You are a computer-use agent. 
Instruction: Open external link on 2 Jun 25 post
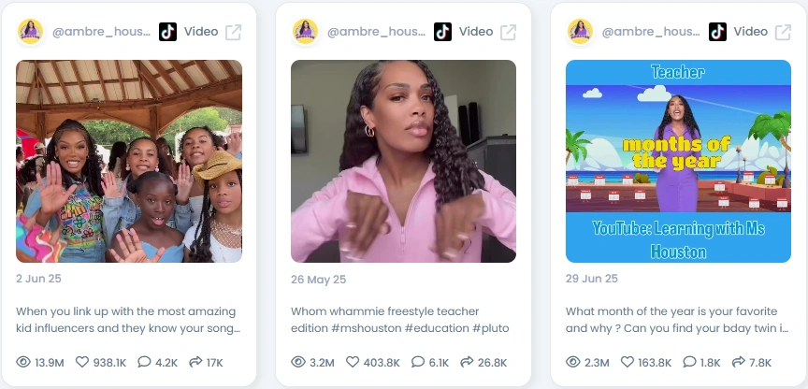(234, 32)
